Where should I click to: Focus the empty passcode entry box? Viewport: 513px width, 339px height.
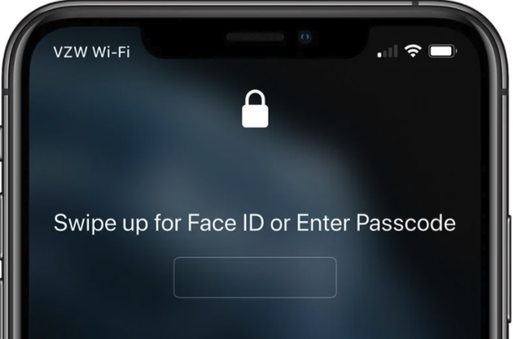pos(255,277)
